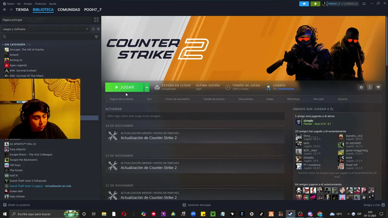Open Página de la tienda link
This screenshot has width=388, height=218.
[x=121, y=99]
